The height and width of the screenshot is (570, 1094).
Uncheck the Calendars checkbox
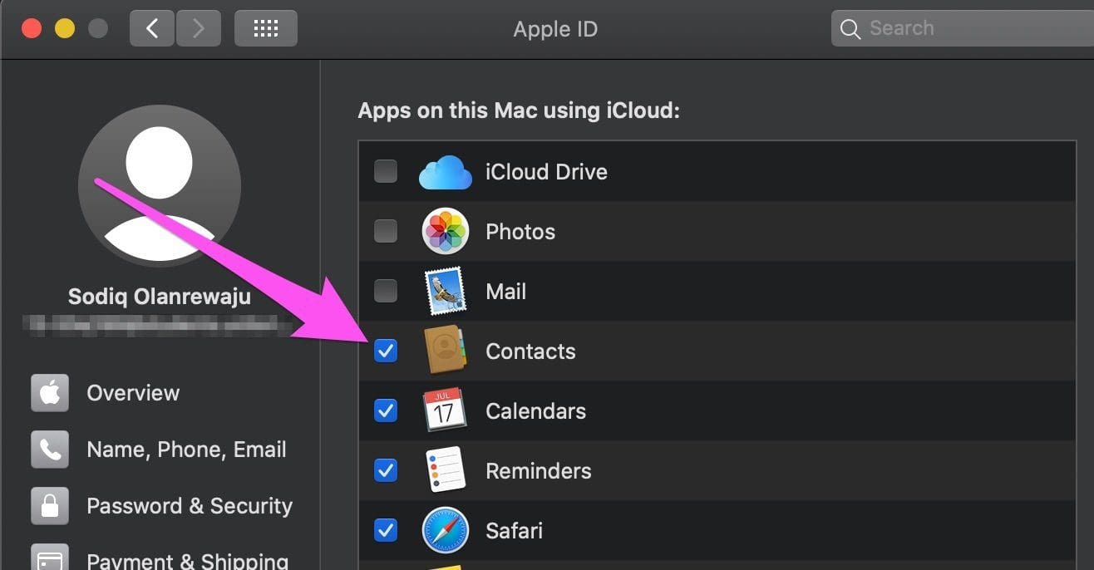pyautogui.click(x=386, y=410)
